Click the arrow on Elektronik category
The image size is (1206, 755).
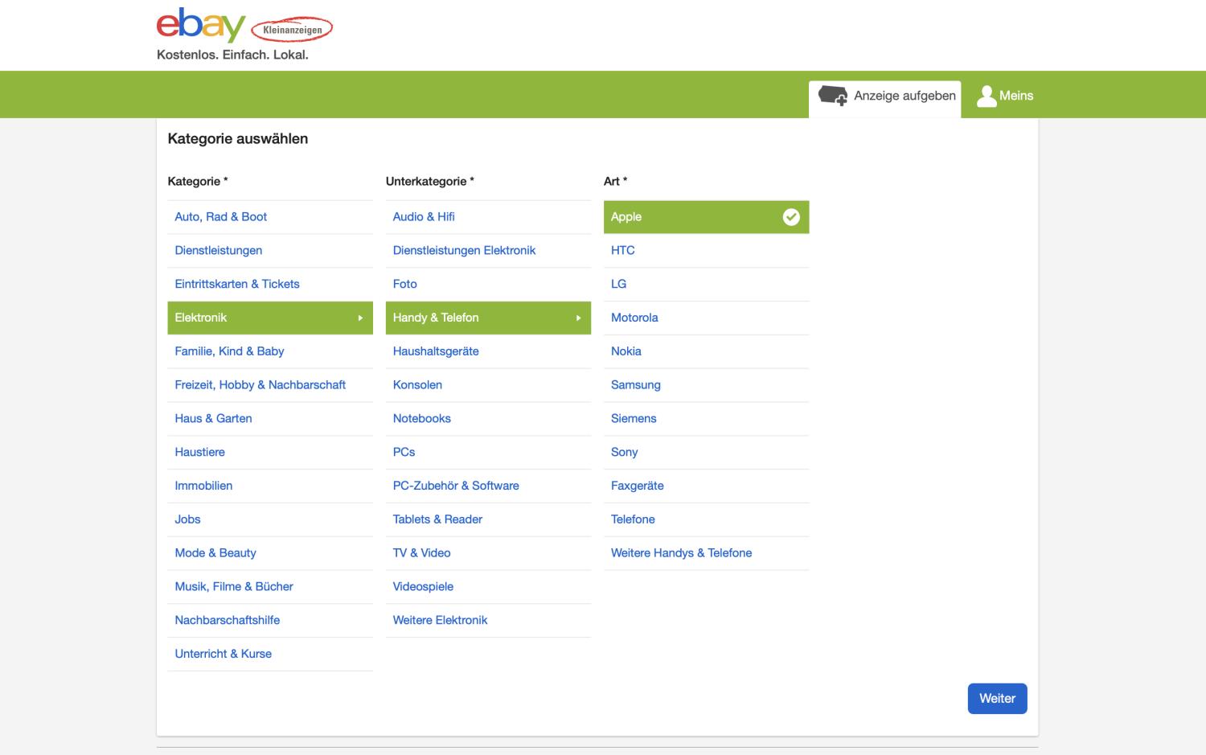(360, 318)
